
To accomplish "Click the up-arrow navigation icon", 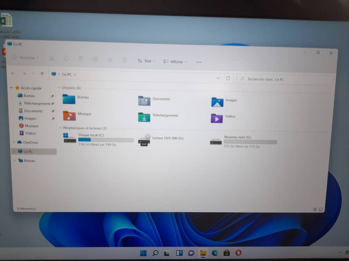I will (42, 73).
